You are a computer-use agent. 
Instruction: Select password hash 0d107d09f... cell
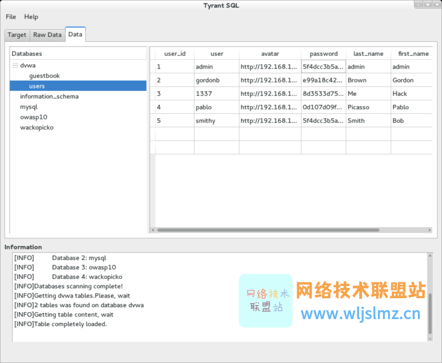click(324, 107)
